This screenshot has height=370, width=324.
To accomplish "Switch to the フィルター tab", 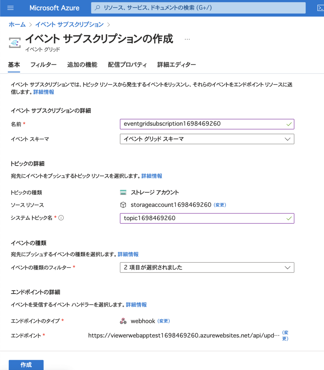I will coord(43,65).
